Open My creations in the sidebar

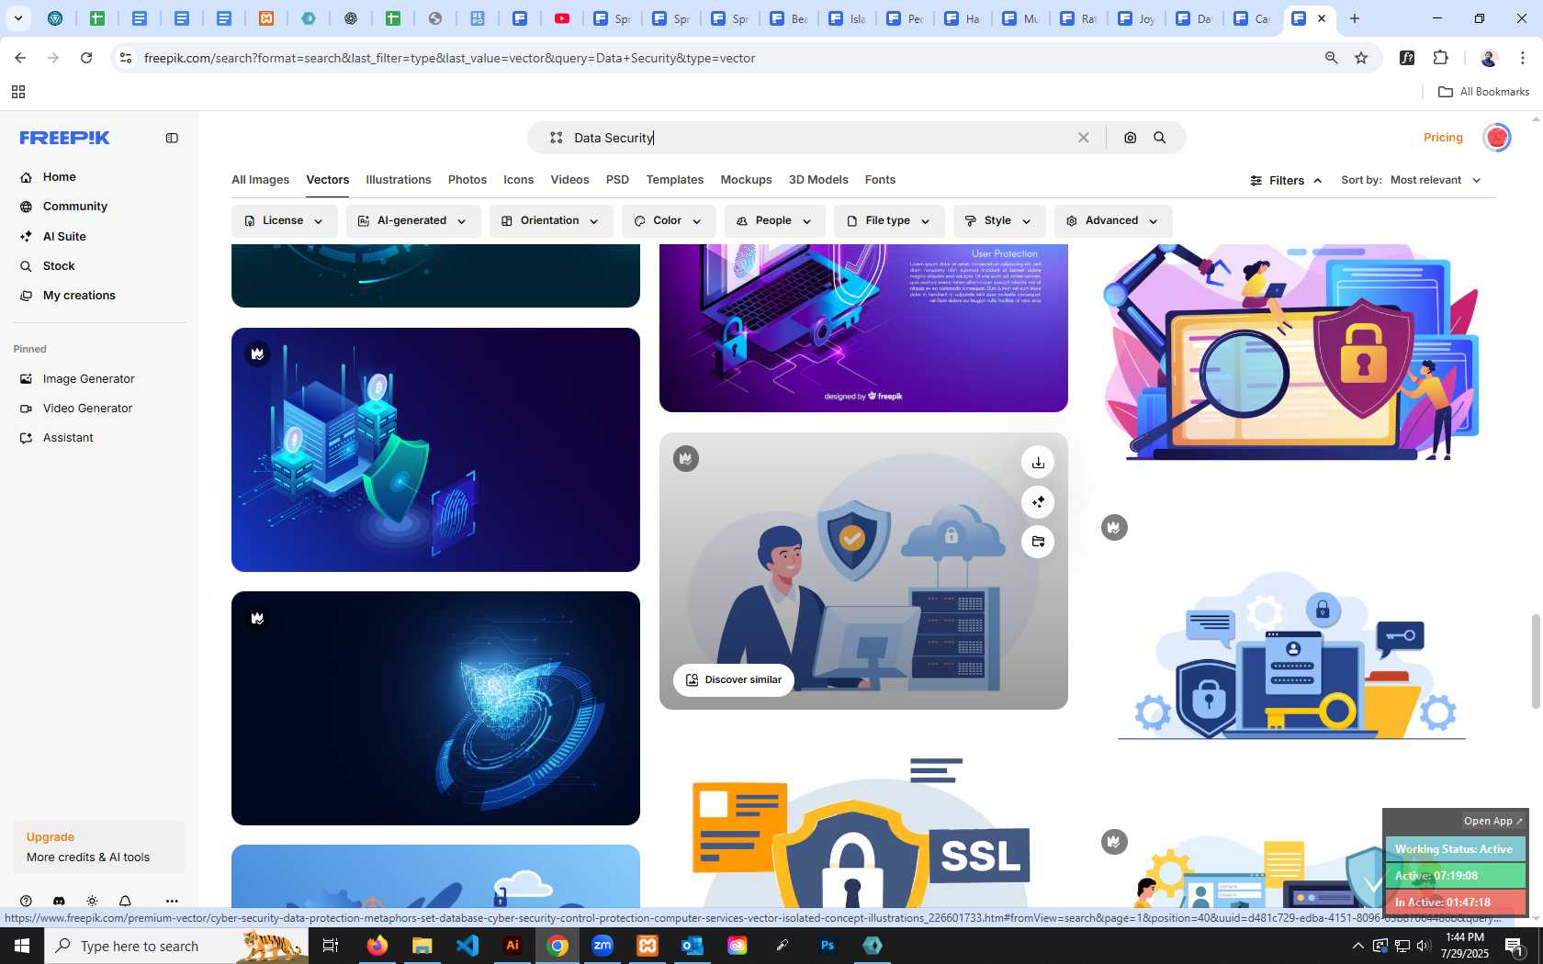(x=79, y=295)
